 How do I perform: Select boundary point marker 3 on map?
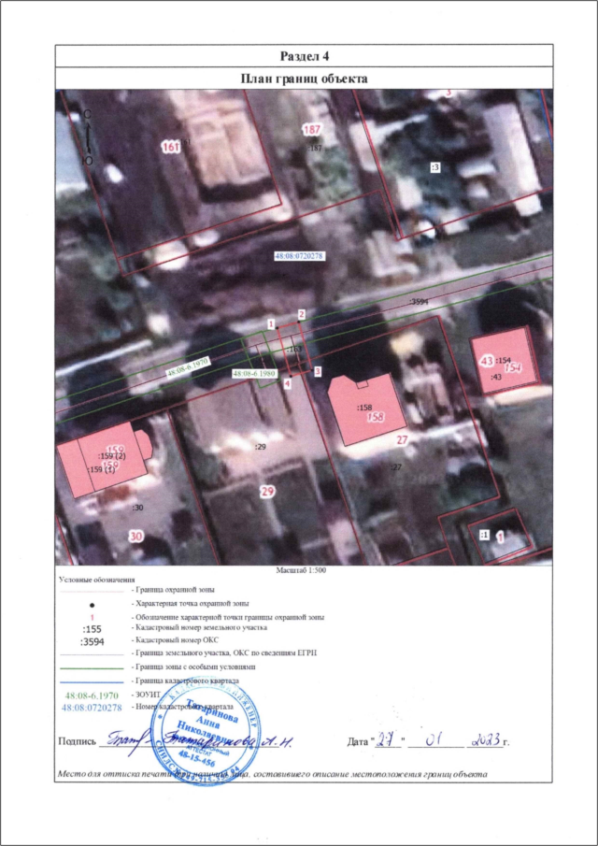point(318,371)
